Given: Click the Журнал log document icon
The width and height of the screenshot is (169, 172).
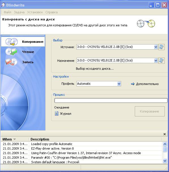Looking at the screenshot, I should (56, 114).
